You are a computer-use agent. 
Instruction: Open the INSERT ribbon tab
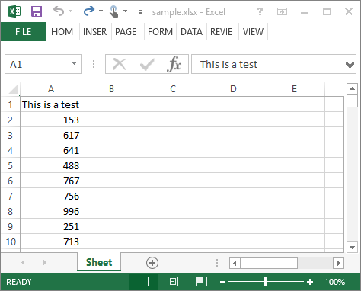(95, 32)
